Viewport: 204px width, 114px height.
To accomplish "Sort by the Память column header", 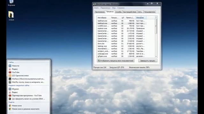I will click(130, 18).
